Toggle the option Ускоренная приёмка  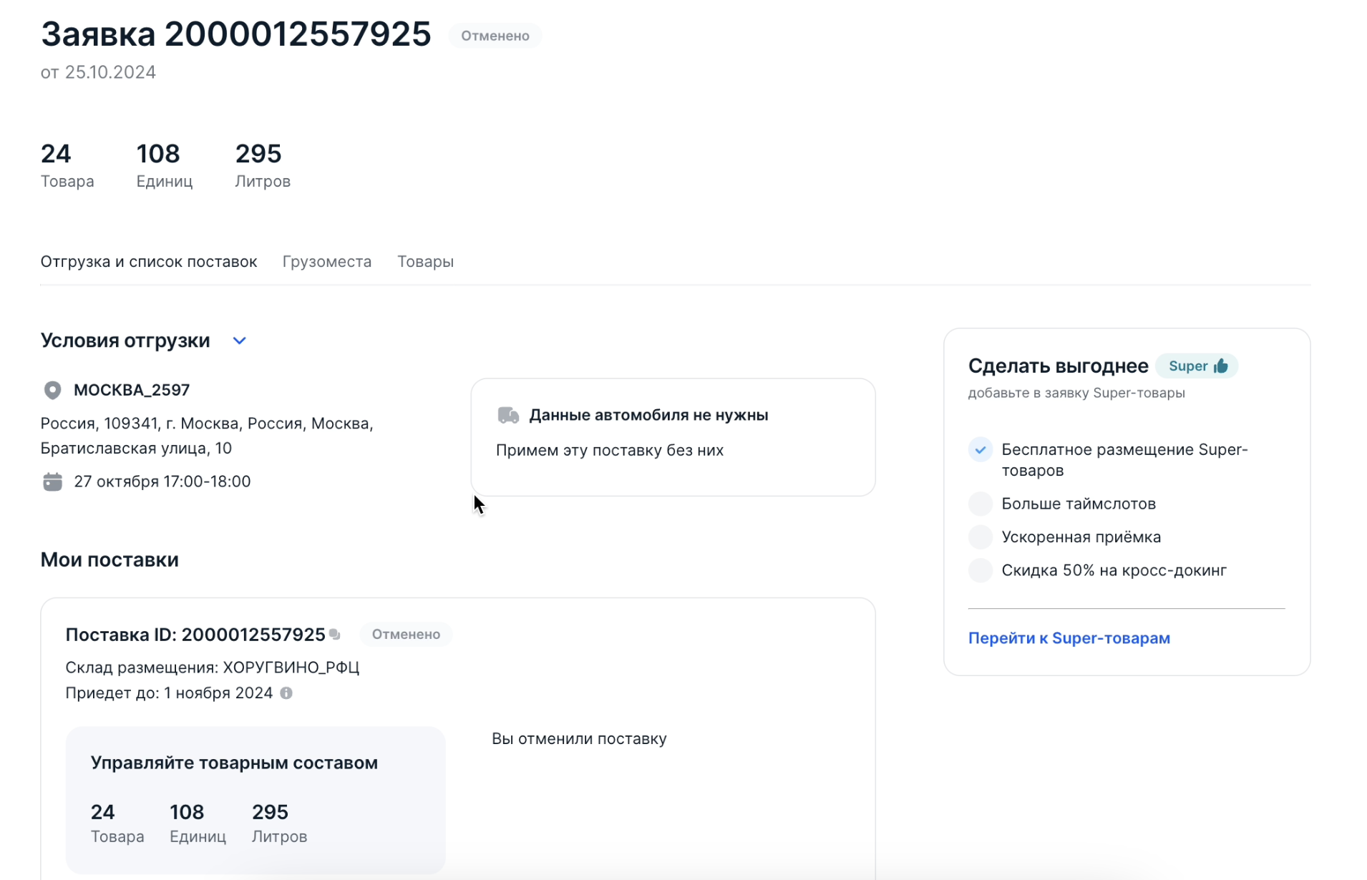(x=980, y=537)
